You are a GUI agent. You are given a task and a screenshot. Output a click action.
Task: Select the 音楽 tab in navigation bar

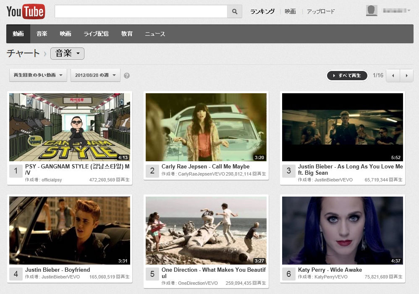click(42, 34)
